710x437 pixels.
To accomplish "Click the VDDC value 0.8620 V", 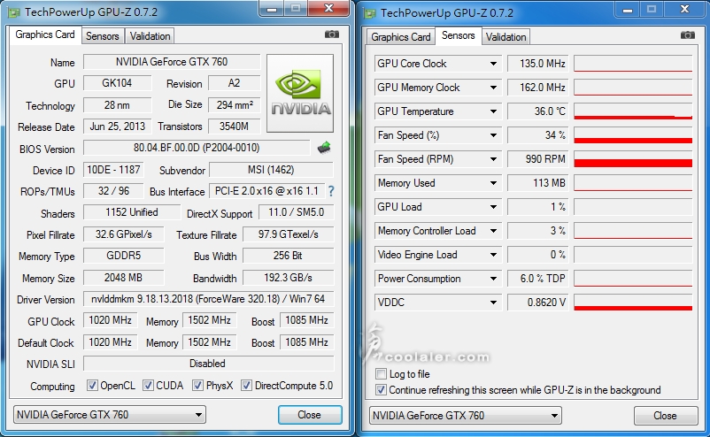I will (x=538, y=303).
